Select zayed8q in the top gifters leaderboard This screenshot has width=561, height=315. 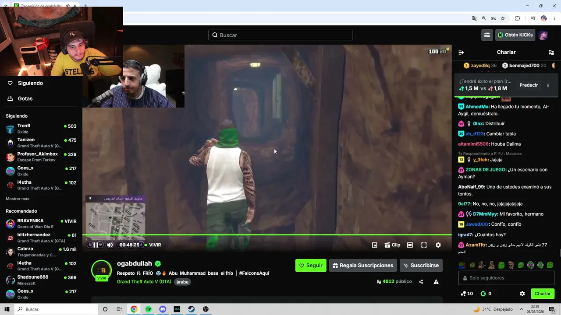tap(480, 66)
